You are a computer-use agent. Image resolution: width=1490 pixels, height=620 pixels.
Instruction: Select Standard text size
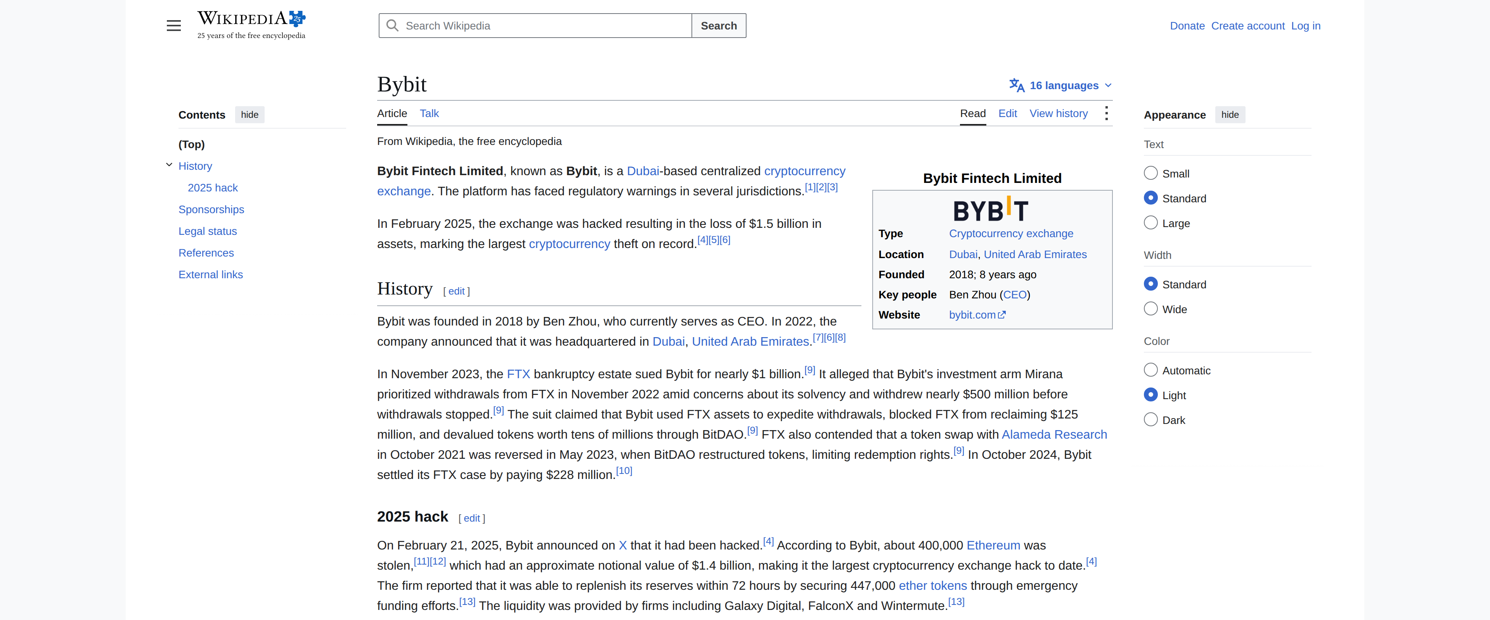(1150, 198)
